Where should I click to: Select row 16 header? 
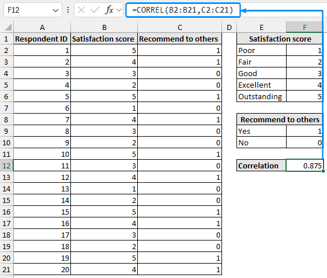coord(6,212)
